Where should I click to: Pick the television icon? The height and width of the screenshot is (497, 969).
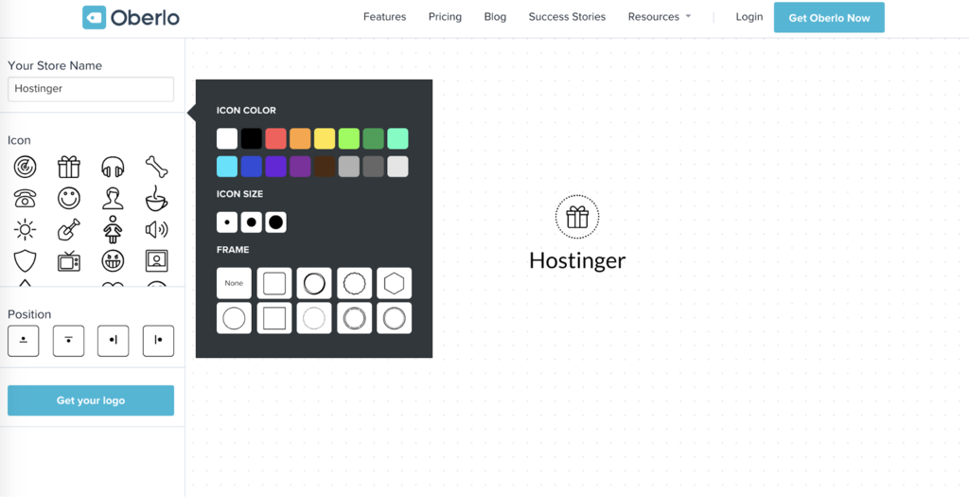point(69,260)
